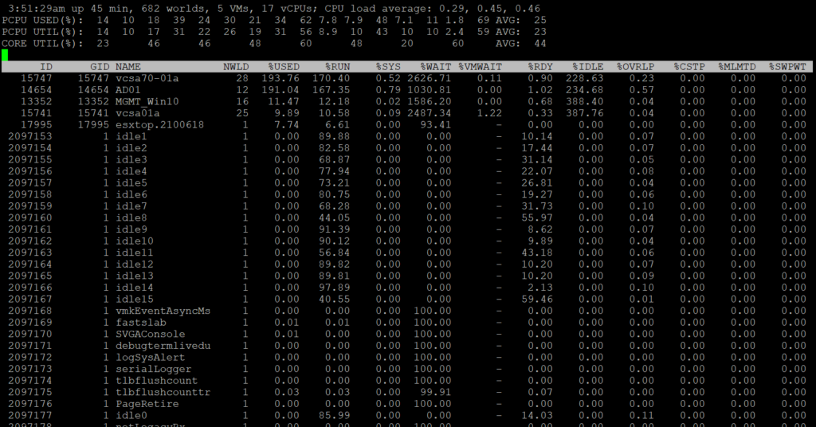Select the MGMT_Win10 VM name
The width and height of the screenshot is (816, 427).
pyautogui.click(x=147, y=101)
